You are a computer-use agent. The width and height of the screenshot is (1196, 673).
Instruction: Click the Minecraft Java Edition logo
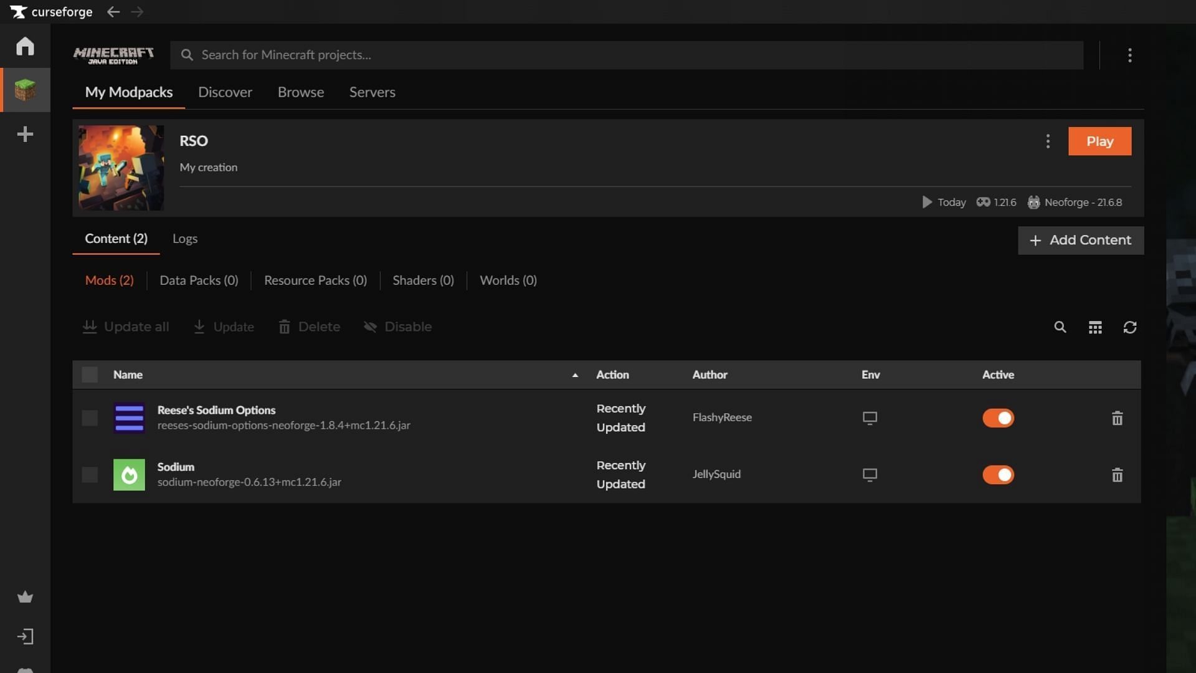[x=113, y=55]
